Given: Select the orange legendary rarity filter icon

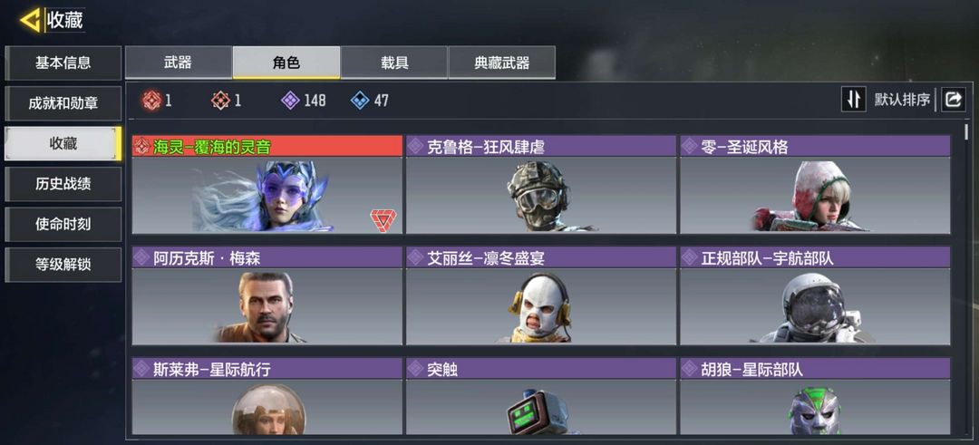Looking at the screenshot, I should pos(220,101).
